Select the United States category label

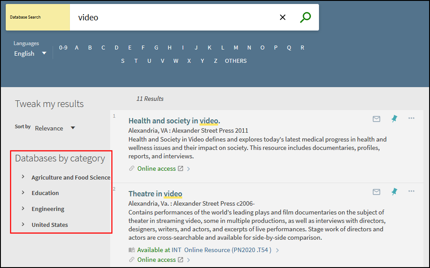pyautogui.click(x=50, y=225)
